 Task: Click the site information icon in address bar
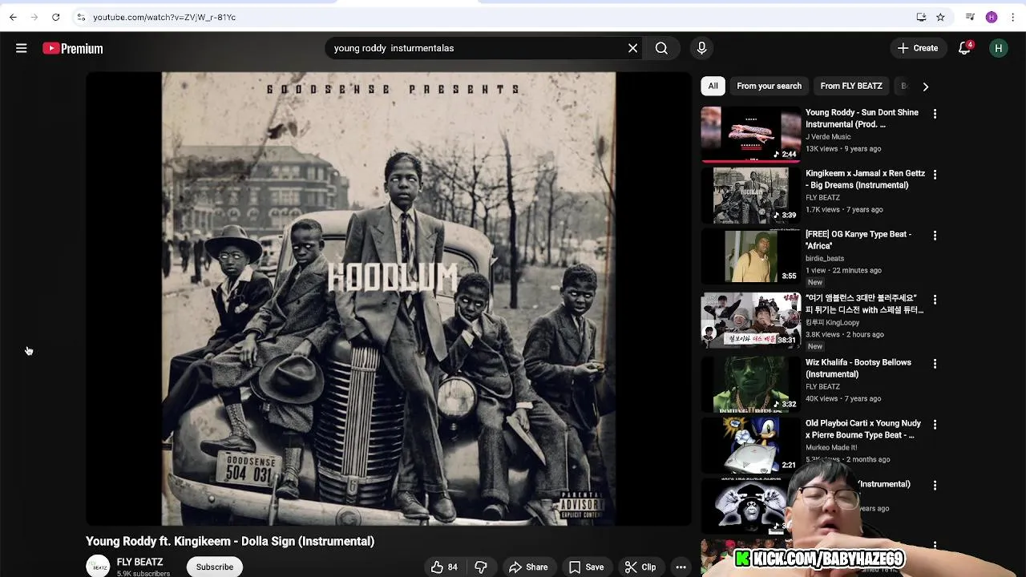81,17
